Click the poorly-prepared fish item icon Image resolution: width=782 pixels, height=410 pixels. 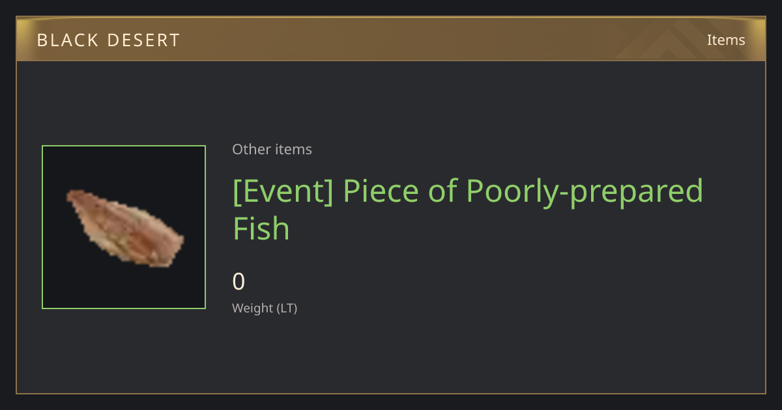coord(126,228)
